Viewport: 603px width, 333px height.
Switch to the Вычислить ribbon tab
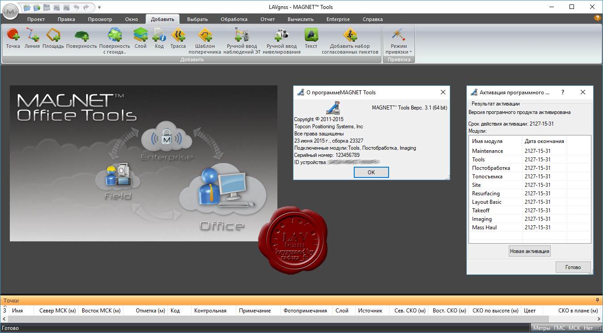[301, 19]
